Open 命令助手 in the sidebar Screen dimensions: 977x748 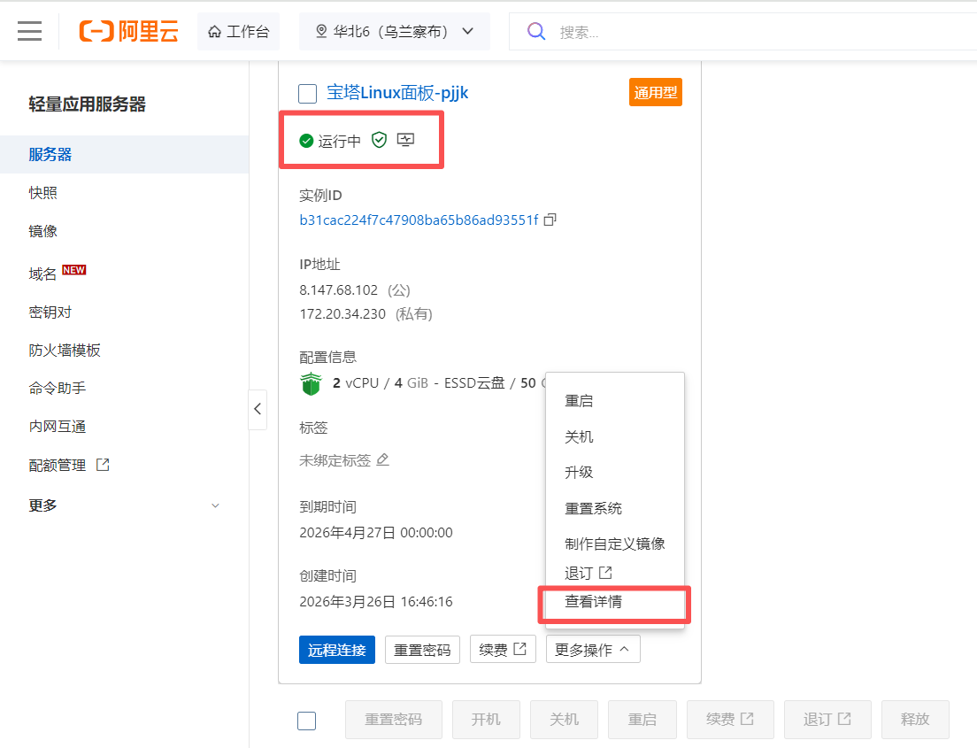click(58, 389)
